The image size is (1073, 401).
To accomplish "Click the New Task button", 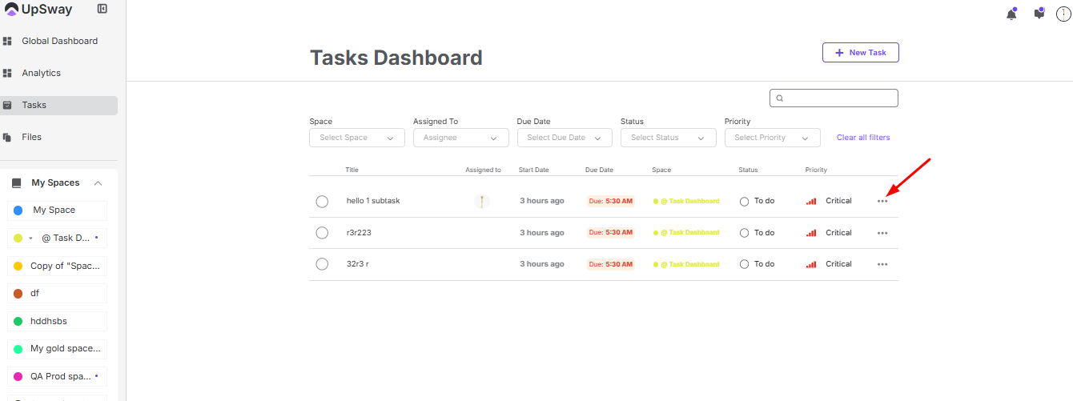I will 860,52.
